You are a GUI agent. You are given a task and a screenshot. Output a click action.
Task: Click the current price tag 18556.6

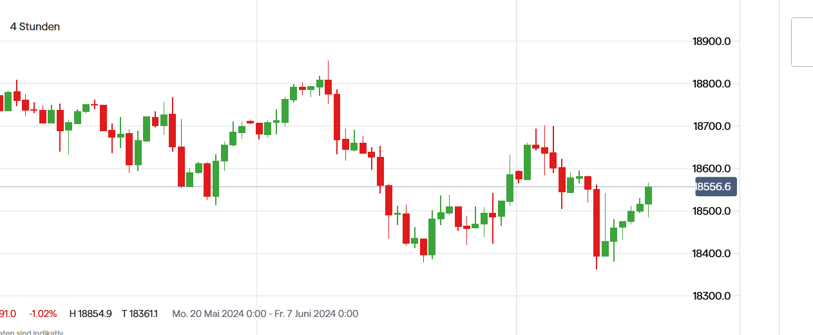[715, 187]
